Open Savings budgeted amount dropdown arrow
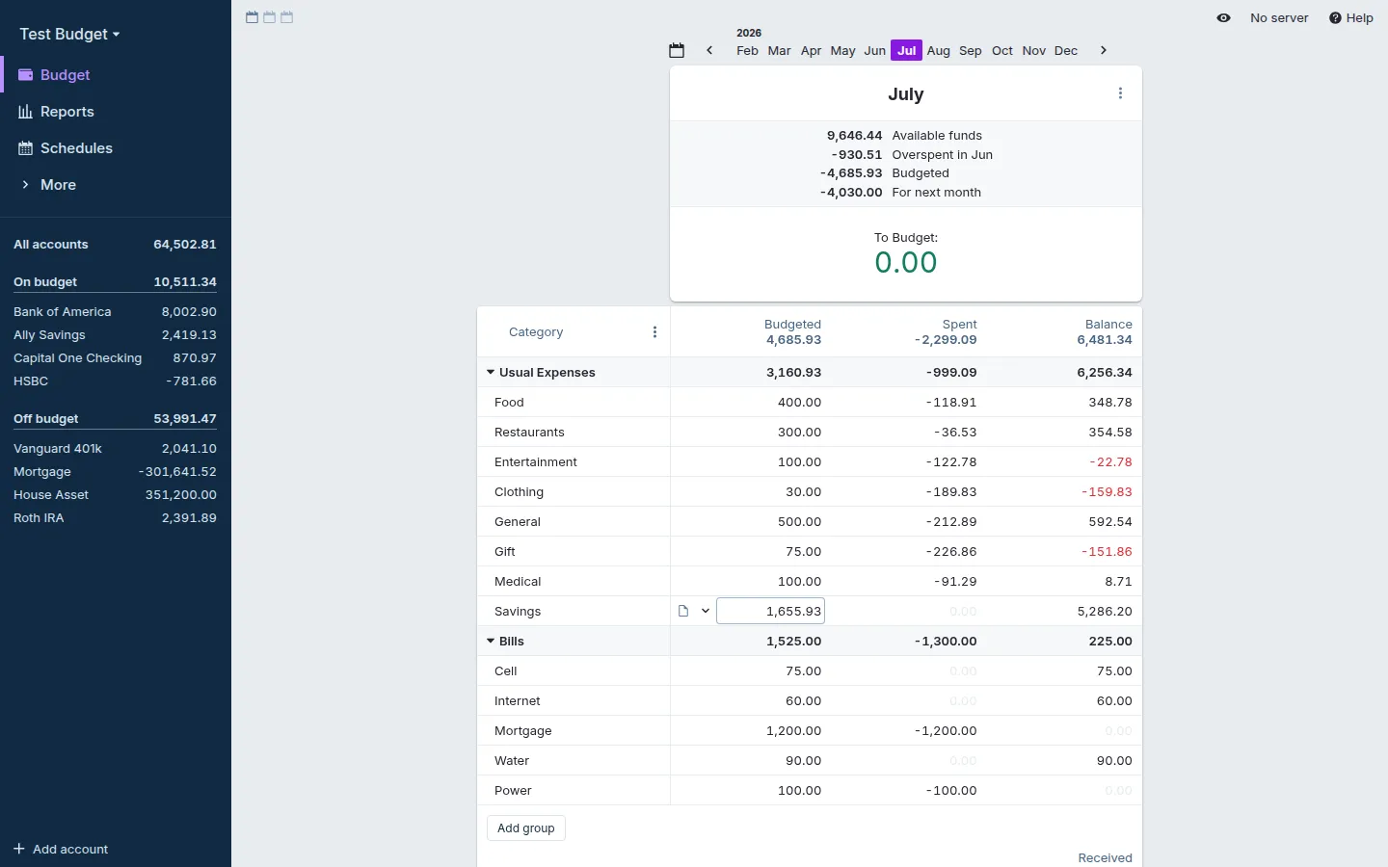This screenshot has width=1388, height=867. (706, 611)
